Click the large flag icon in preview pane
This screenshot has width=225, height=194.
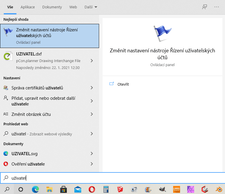coord(162,34)
